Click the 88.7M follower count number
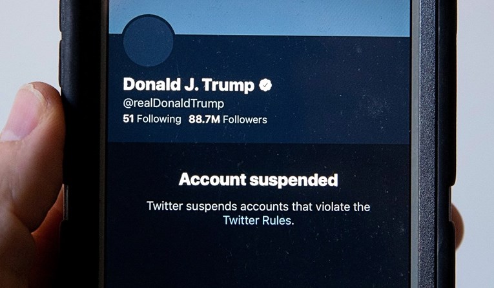This screenshot has width=494, height=288. (x=204, y=119)
